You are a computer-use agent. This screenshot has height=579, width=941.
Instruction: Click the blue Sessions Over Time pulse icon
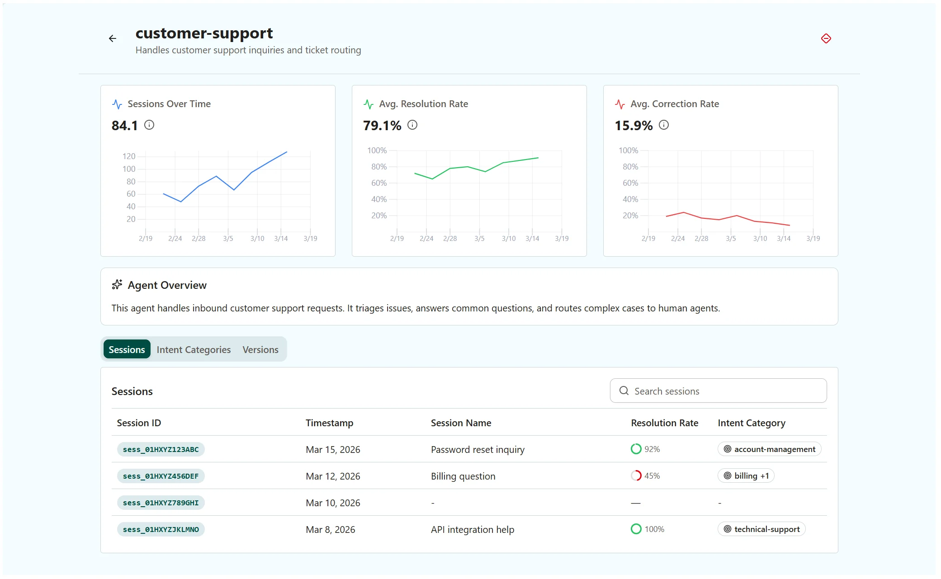coord(117,104)
